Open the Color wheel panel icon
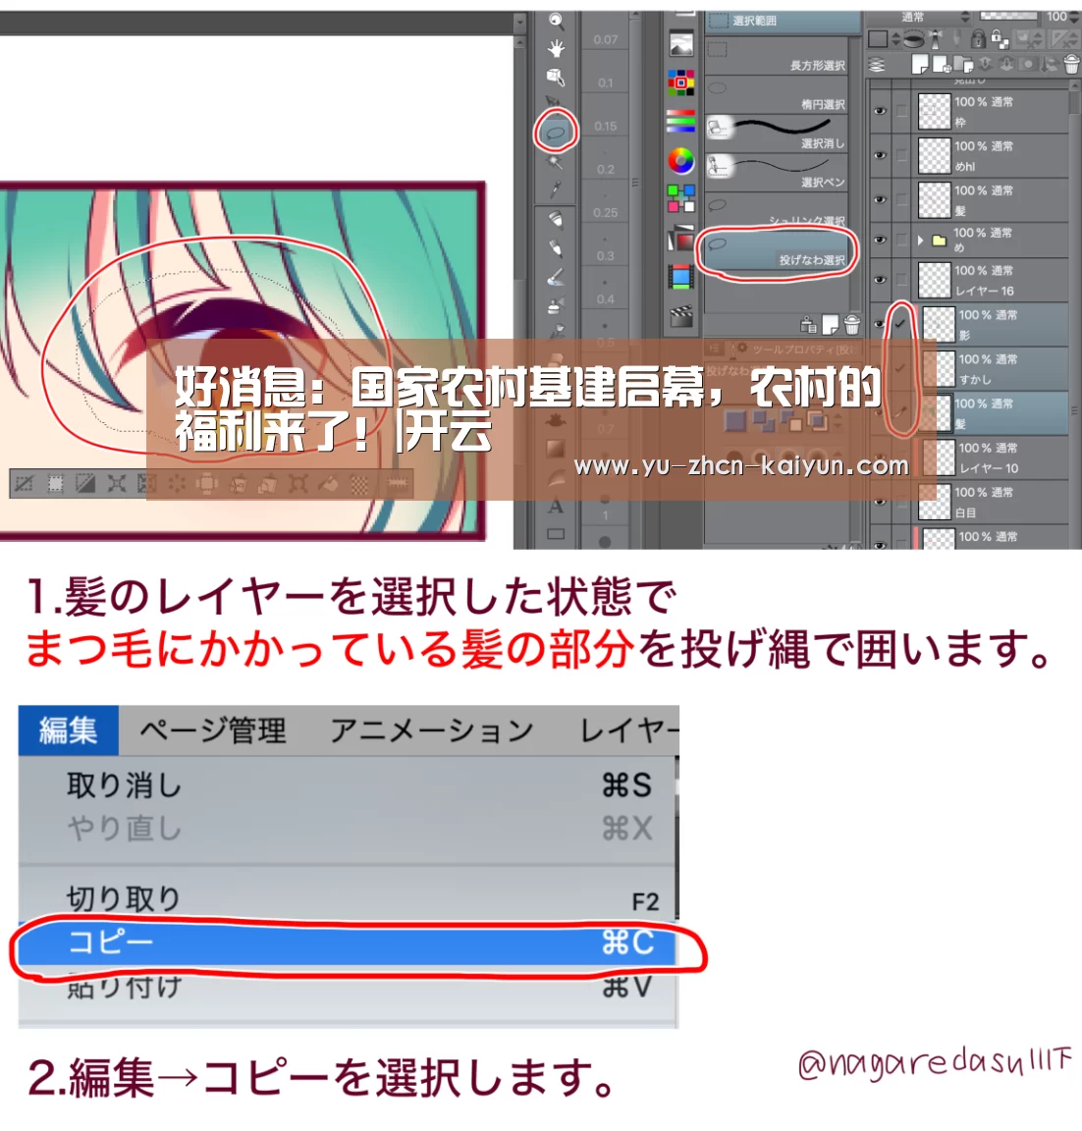 (680, 160)
